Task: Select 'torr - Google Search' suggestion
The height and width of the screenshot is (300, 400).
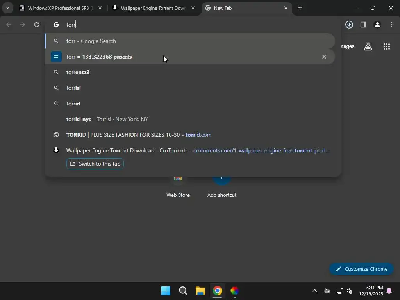Action: [x=190, y=41]
